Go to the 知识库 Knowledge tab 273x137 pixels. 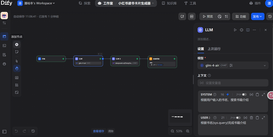(x=169, y=3)
